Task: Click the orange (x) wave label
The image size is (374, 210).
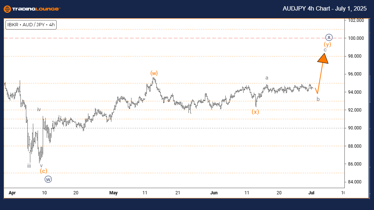Action: tap(255, 112)
